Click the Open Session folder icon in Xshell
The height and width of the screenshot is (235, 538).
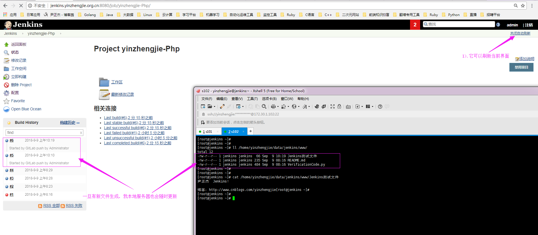(x=210, y=106)
